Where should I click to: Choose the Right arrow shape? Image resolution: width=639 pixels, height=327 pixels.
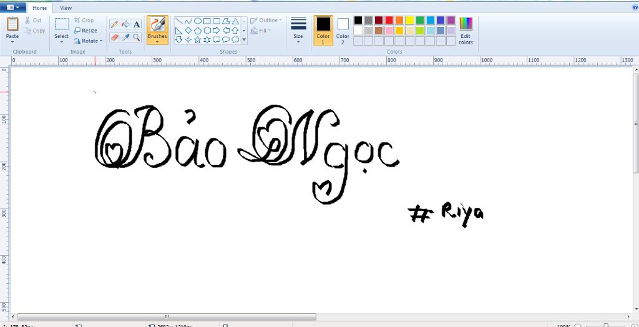click(217, 30)
